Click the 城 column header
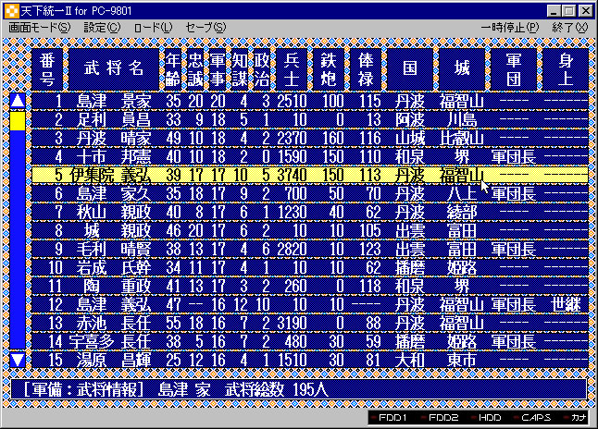The height and width of the screenshot is (429, 598). (462, 69)
